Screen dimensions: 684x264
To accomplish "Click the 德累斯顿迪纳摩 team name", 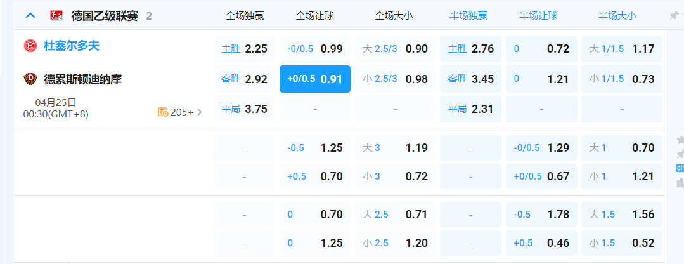I will pos(82,79).
